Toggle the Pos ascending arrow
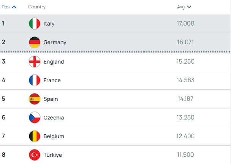 click(x=14, y=7)
